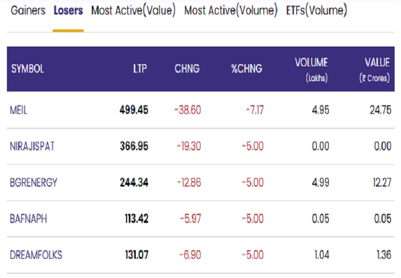The height and width of the screenshot is (278, 401).
Task: Open the BAFNAPH stock symbol link
Action: point(28,219)
